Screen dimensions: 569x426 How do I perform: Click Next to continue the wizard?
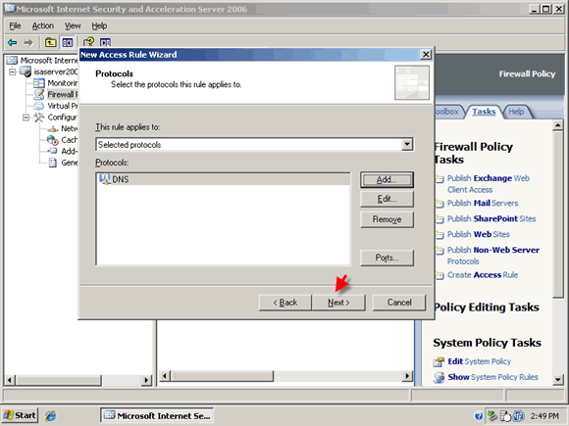(x=338, y=303)
